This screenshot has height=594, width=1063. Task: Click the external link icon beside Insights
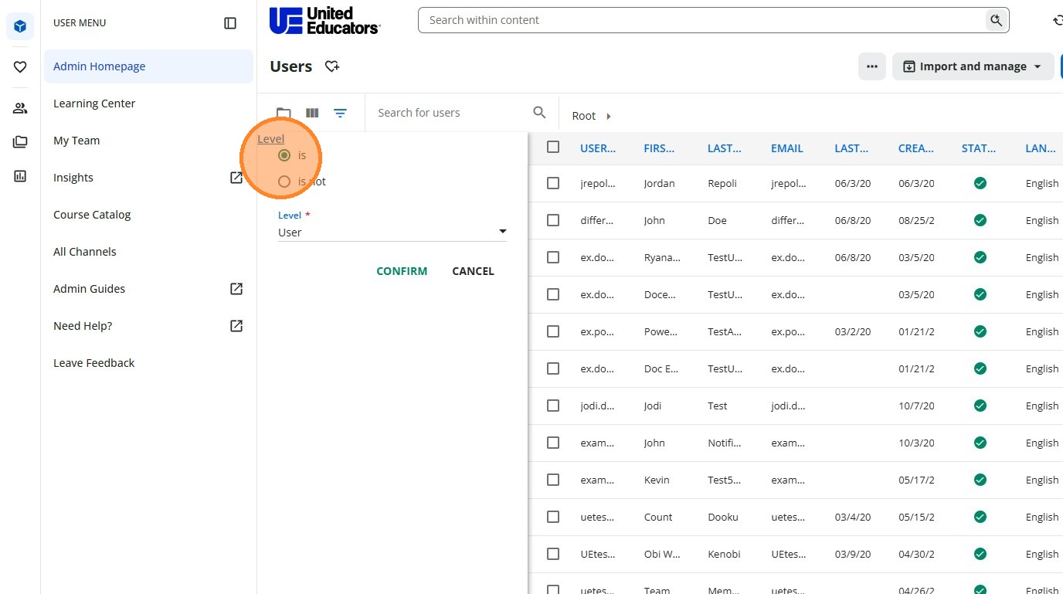coord(236,178)
